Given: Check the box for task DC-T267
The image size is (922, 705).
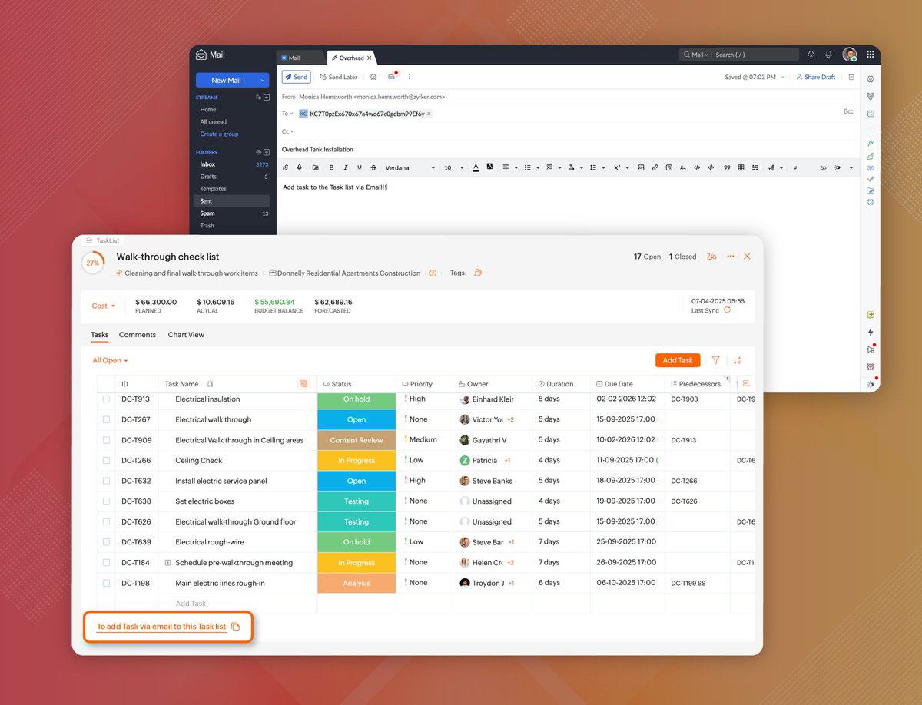Looking at the screenshot, I should point(107,419).
